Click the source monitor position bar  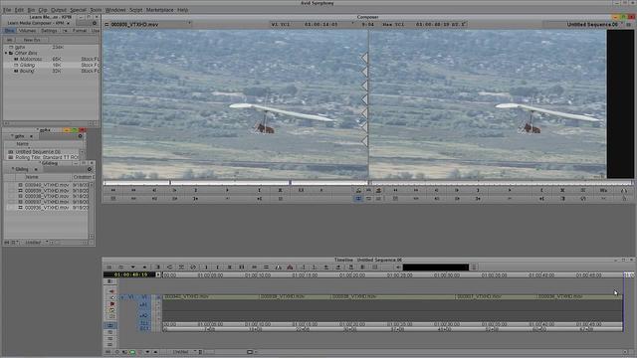click(x=235, y=183)
